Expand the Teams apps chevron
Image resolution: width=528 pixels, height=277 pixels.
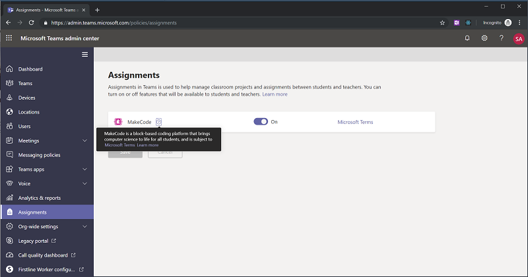[x=85, y=169]
